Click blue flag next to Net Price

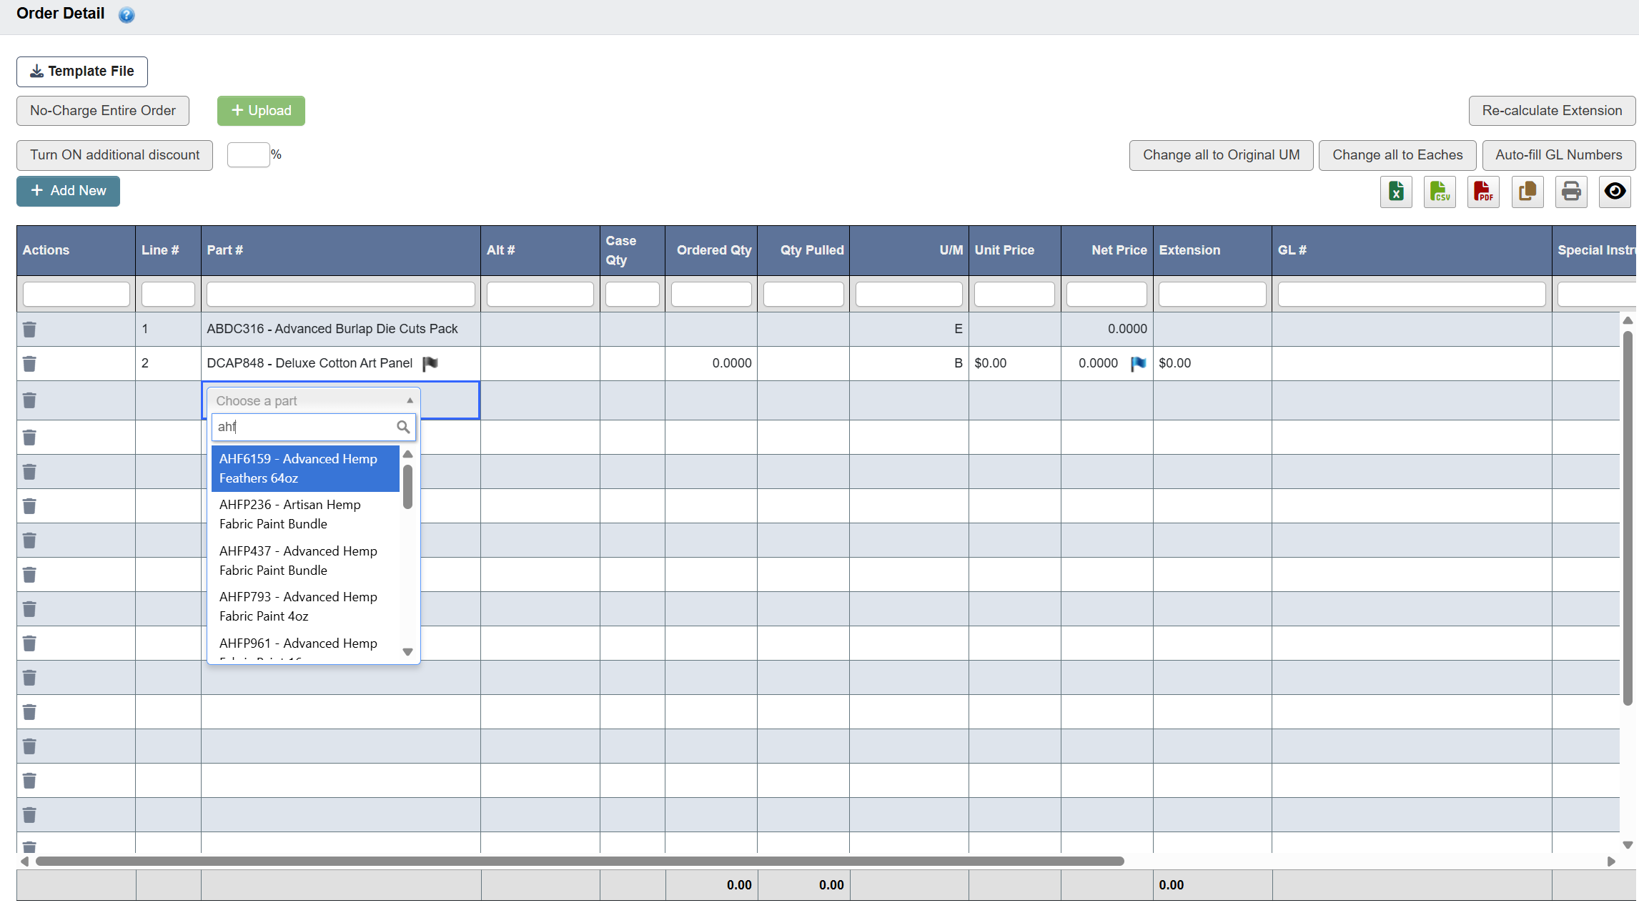click(1138, 364)
